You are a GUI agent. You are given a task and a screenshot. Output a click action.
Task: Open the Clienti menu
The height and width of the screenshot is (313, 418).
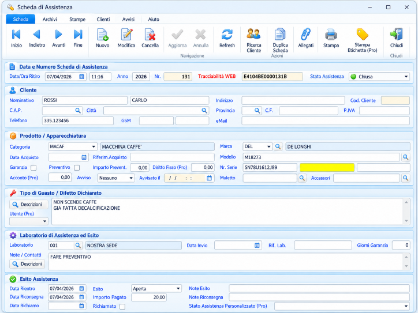103,19
